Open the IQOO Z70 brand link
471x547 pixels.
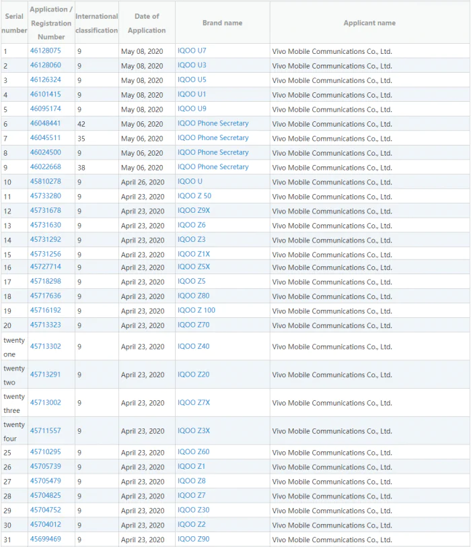194,325
